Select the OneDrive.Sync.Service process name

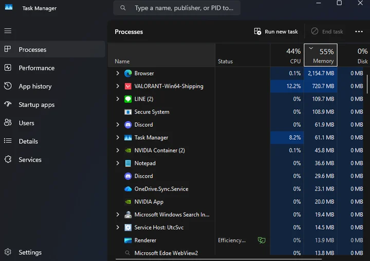click(x=161, y=189)
